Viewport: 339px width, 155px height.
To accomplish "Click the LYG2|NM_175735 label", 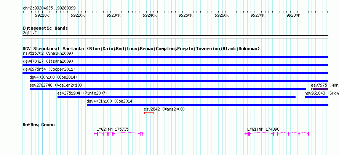I will (112, 129).
